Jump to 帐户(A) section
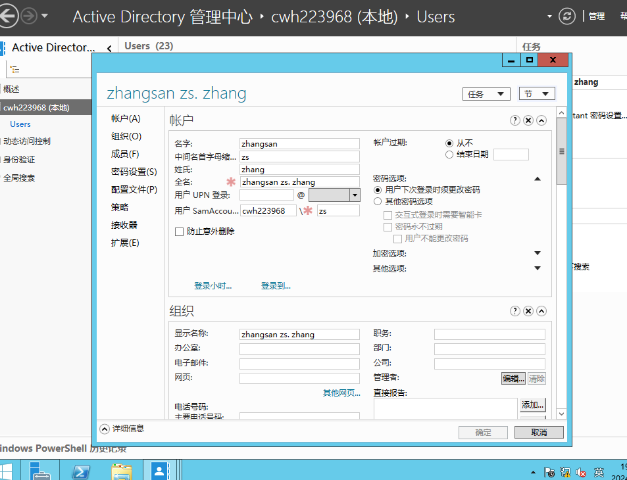Screen dimensions: 627x480 [x=126, y=119]
